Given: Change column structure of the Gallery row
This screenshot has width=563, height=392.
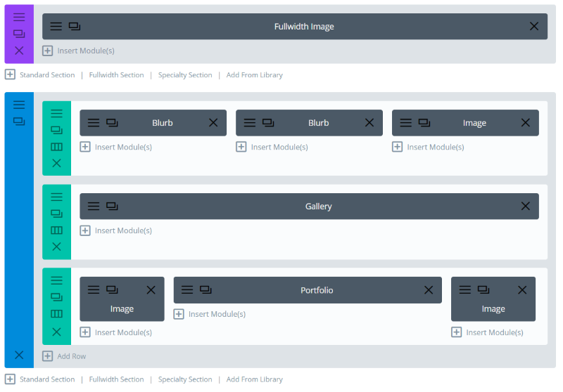Looking at the screenshot, I should pos(56,230).
